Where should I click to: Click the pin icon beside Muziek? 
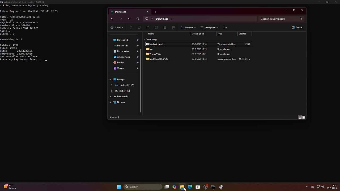[138, 63]
